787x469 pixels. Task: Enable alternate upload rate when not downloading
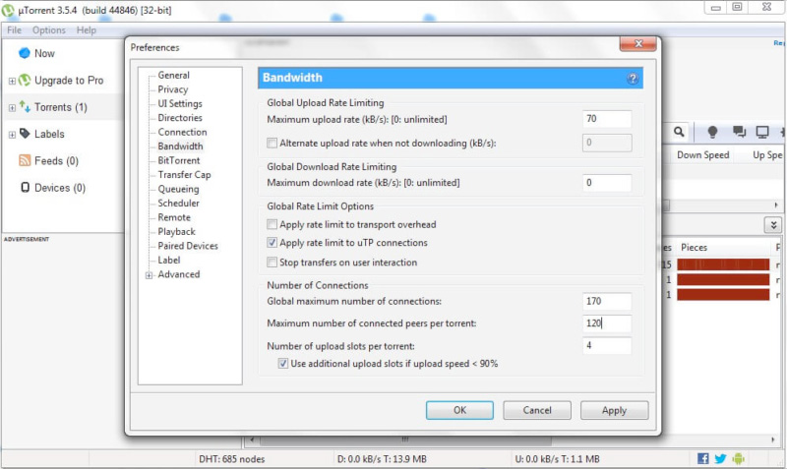[272, 143]
